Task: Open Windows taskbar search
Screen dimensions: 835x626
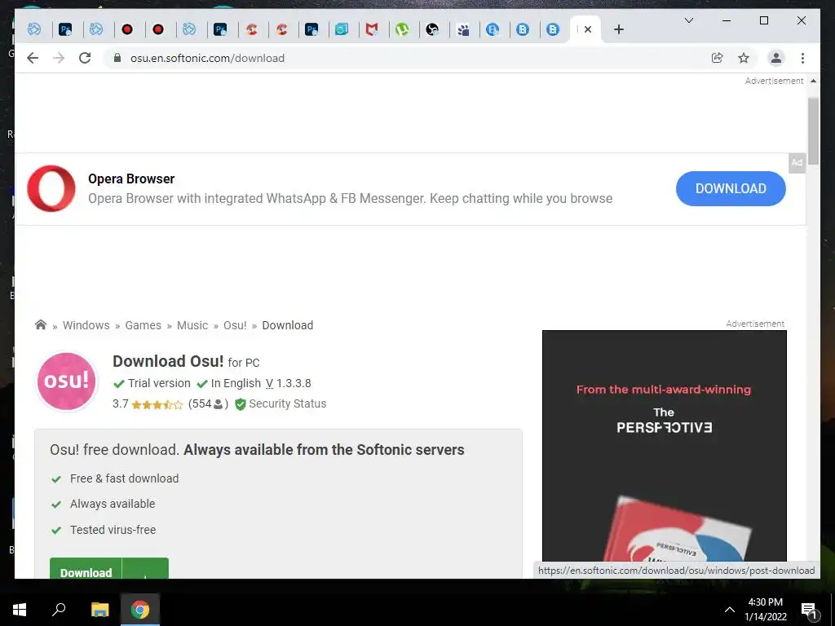Action: pos(59,610)
